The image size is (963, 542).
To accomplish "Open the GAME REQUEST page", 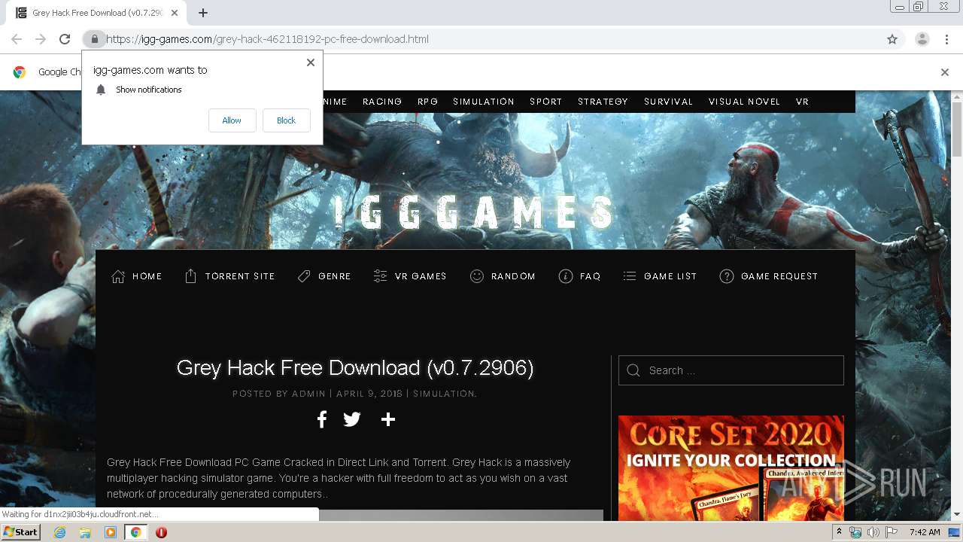I will click(768, 276).
